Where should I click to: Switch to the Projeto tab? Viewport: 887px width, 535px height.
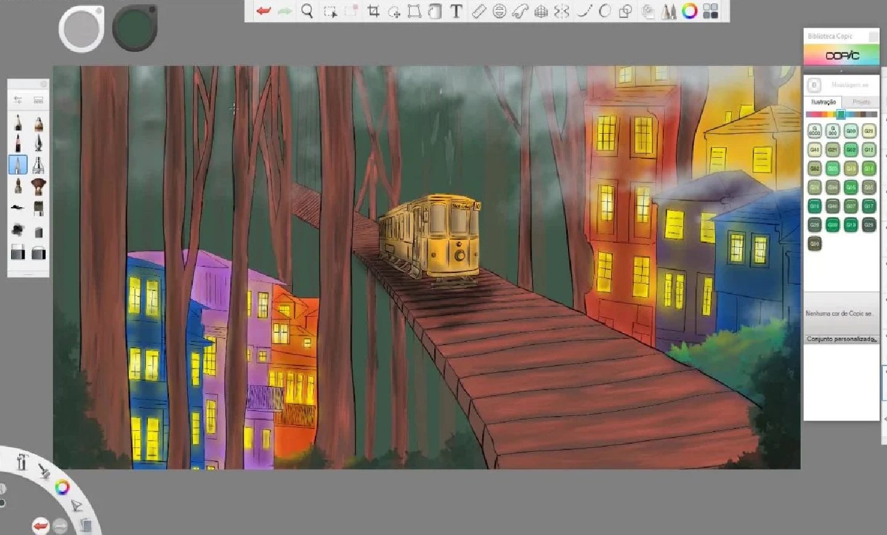861,102
